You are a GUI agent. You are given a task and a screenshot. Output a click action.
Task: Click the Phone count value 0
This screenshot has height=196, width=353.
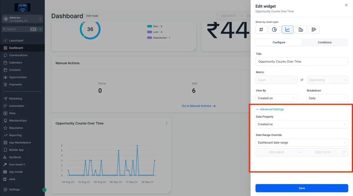[x=100, y=91]
